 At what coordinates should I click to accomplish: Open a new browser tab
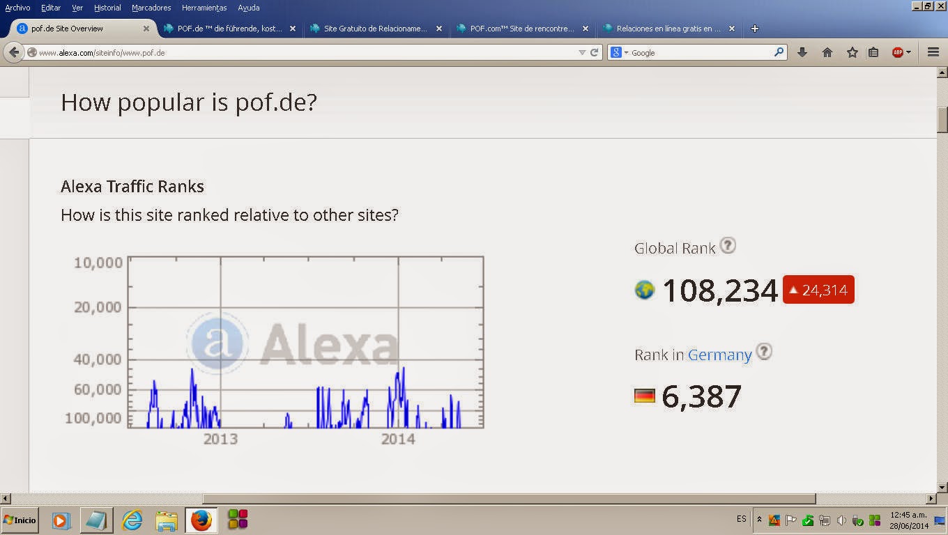coord(754,29)
